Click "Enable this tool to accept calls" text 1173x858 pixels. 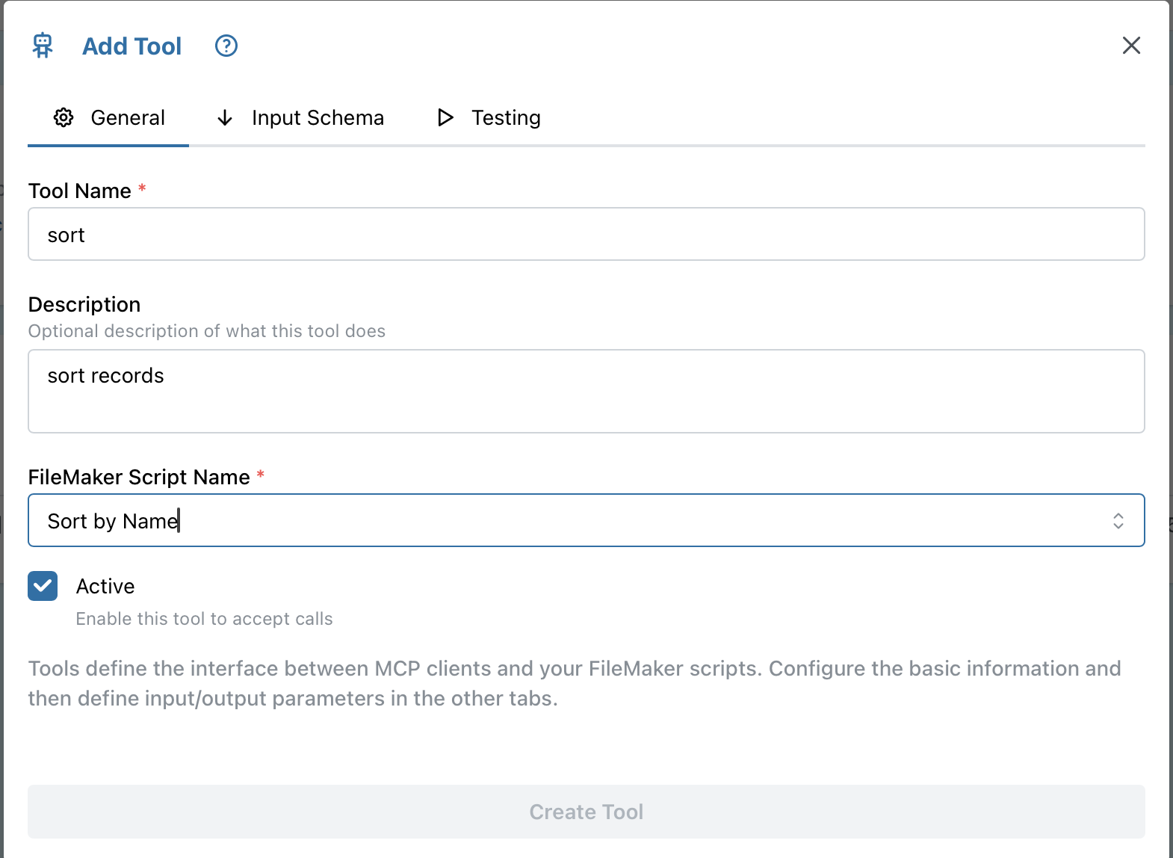[204, 619]
